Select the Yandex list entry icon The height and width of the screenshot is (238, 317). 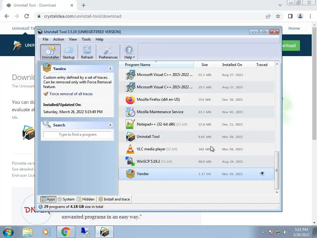pos(130,174)
